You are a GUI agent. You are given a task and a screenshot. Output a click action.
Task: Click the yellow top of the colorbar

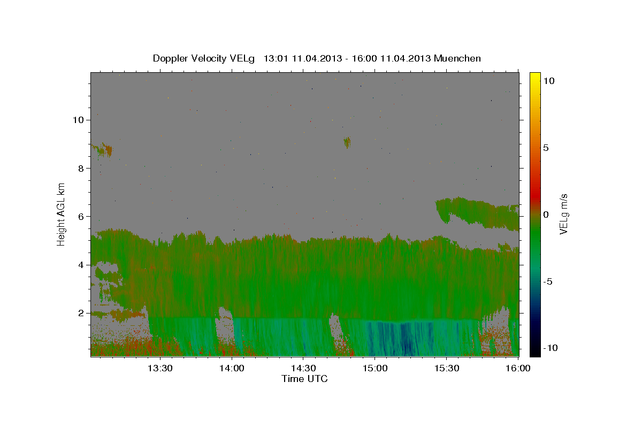(534, 78)
